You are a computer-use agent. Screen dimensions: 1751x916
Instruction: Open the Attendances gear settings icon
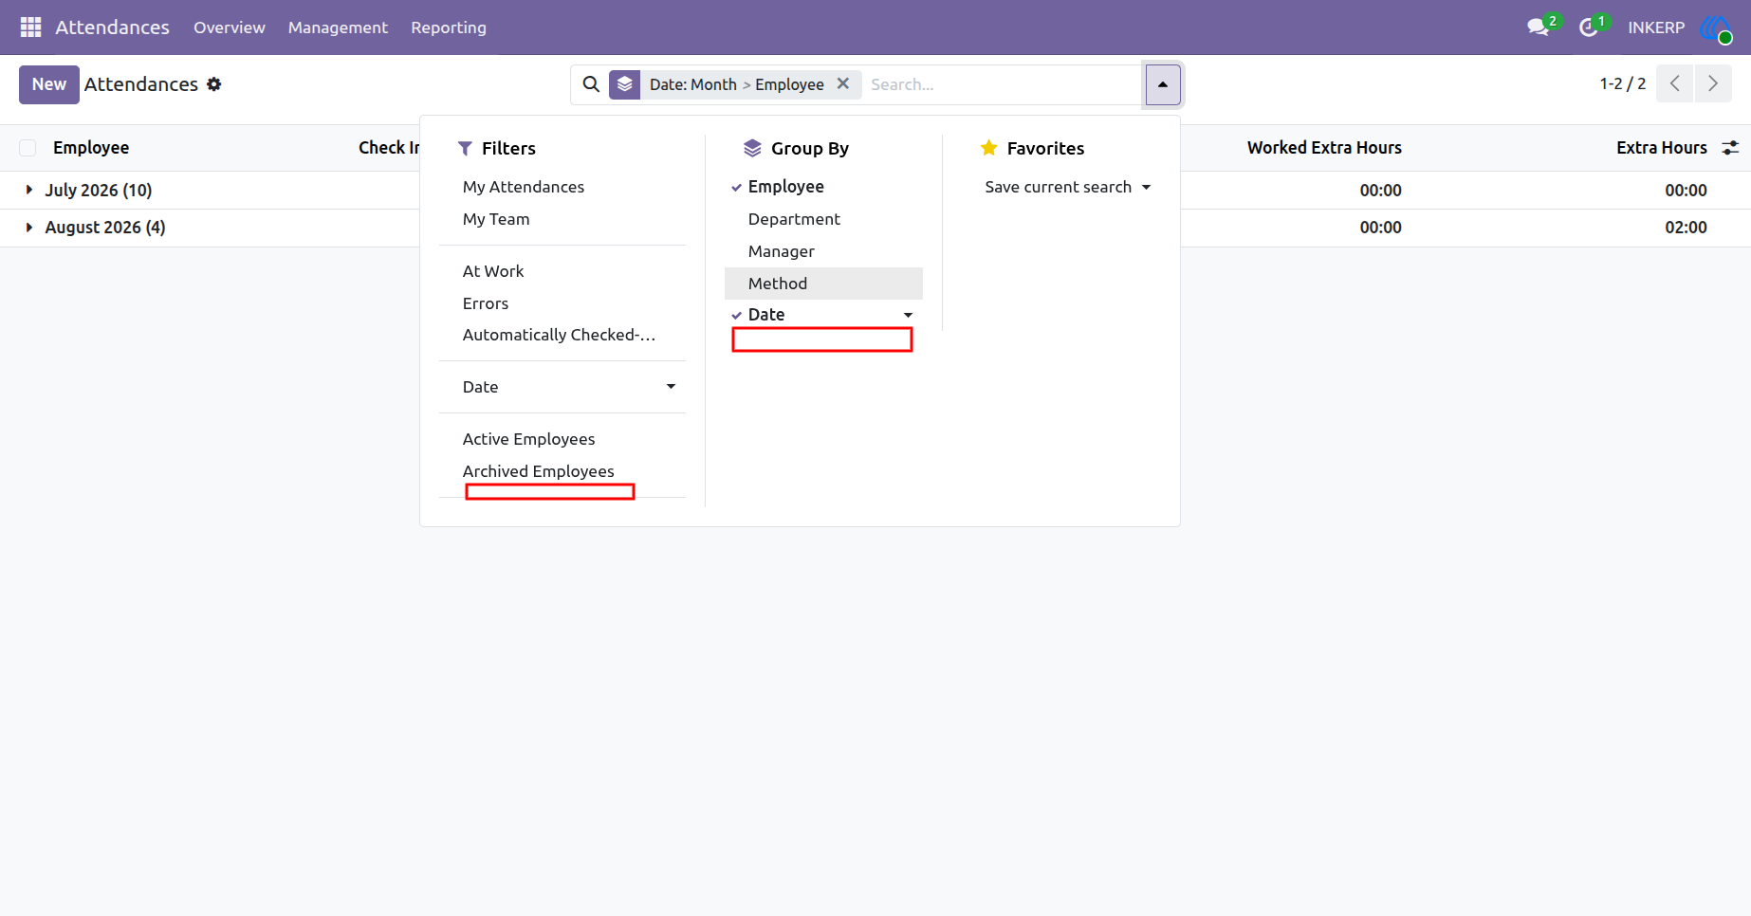214,84
